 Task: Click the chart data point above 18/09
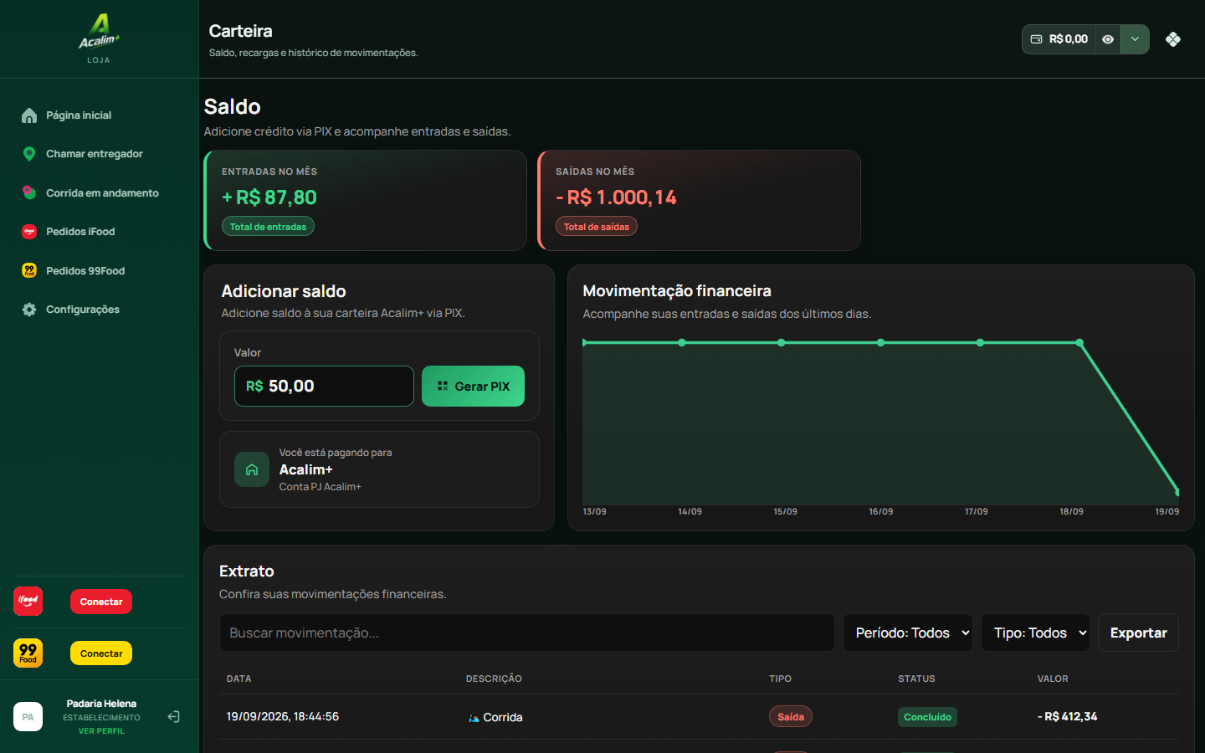[1079, 342]
